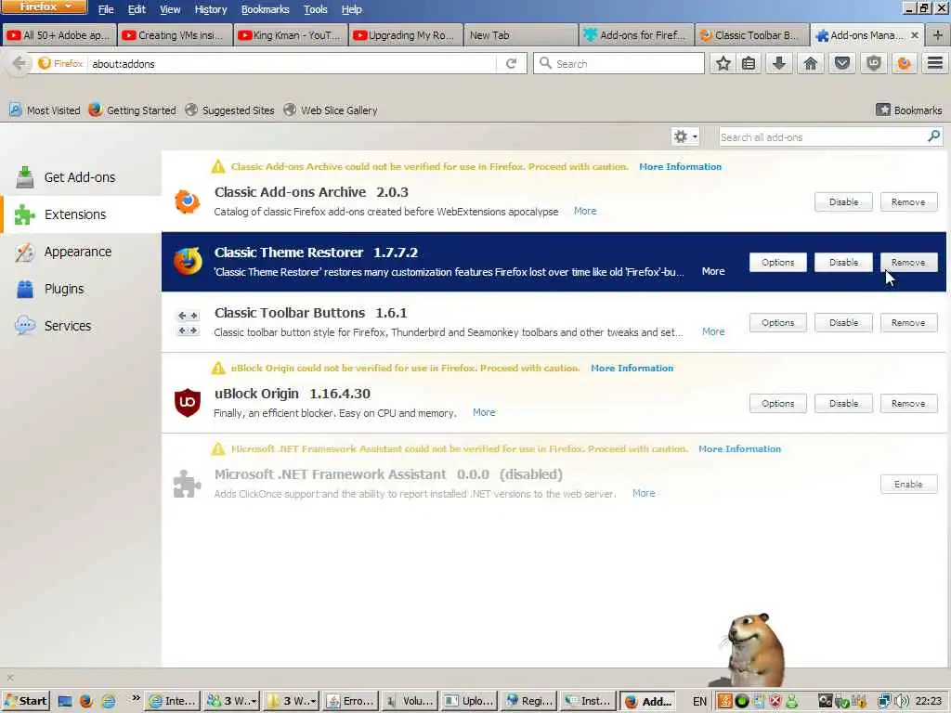Click the Classic Add-ons Archive toolbar icon
Screen dimensions: 951x713
click(905, 63)
